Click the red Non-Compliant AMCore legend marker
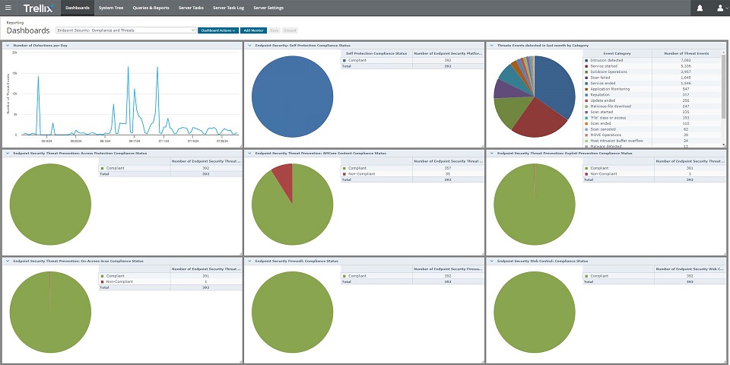Screen dimensions: 730x365 (x=344, y=173)
